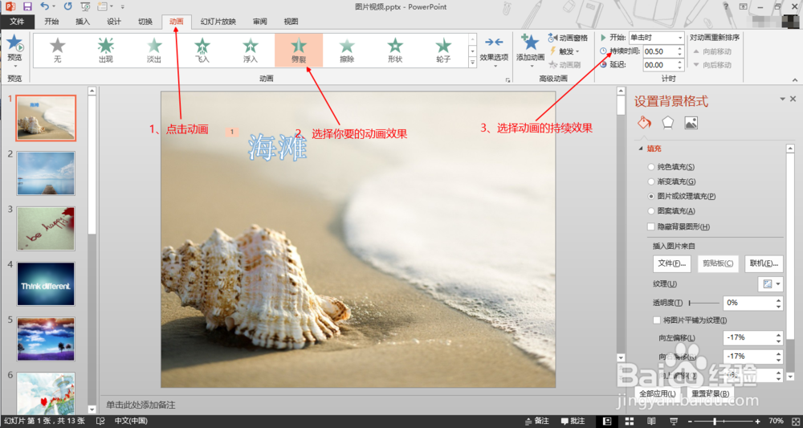Select the 淡出 (Fade) animation effect
The width and height of the screenshot is (803, 428).
[154, 50]
